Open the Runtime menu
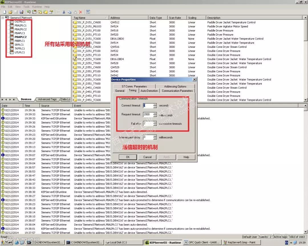308x246 pixels. pos(37,7)
